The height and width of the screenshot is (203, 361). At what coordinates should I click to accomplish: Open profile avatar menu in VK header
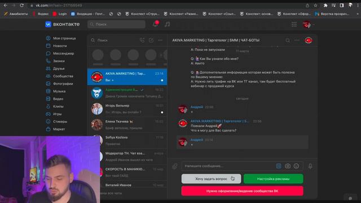pyautogui.click(x=309, y=24)
